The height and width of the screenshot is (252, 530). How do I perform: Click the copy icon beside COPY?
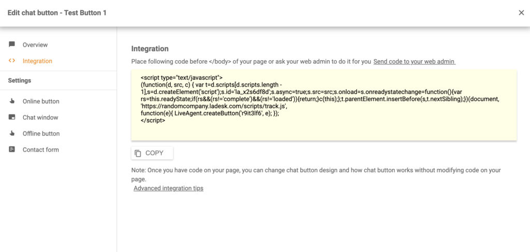pos(138,153)
